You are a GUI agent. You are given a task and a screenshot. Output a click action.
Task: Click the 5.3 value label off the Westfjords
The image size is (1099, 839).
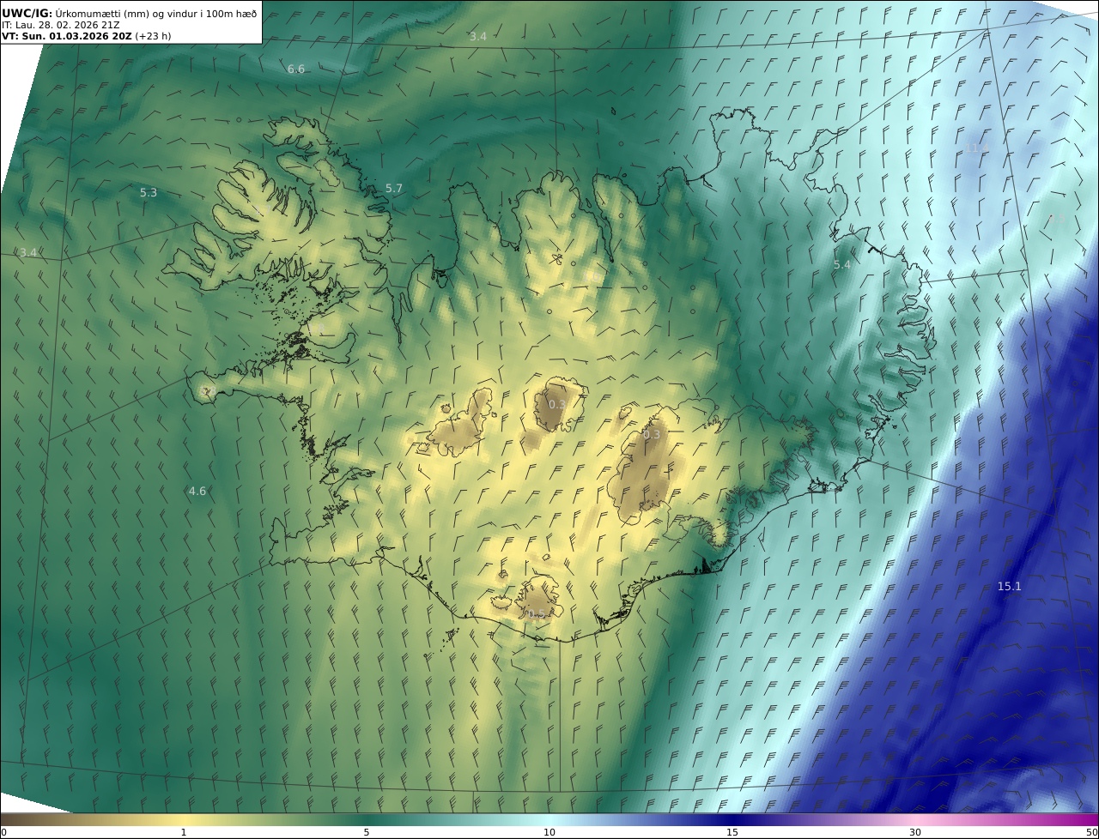tap(149, 193)
